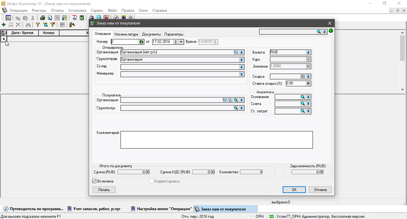
Task: Uncheck the Включена checkbox
Action: point(94,181)
